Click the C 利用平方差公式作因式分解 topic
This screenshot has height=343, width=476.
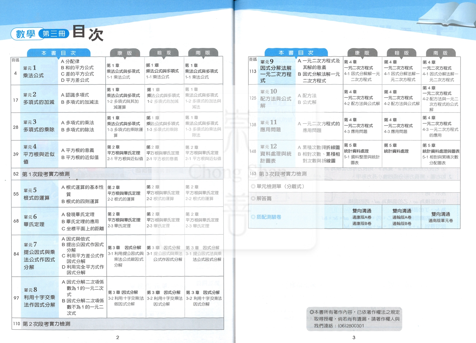(x=83, y=258)
